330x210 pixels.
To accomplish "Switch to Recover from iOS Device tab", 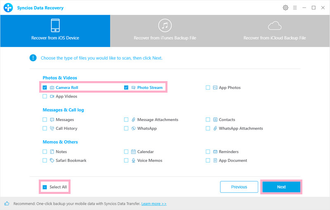I will click(55, 31).
